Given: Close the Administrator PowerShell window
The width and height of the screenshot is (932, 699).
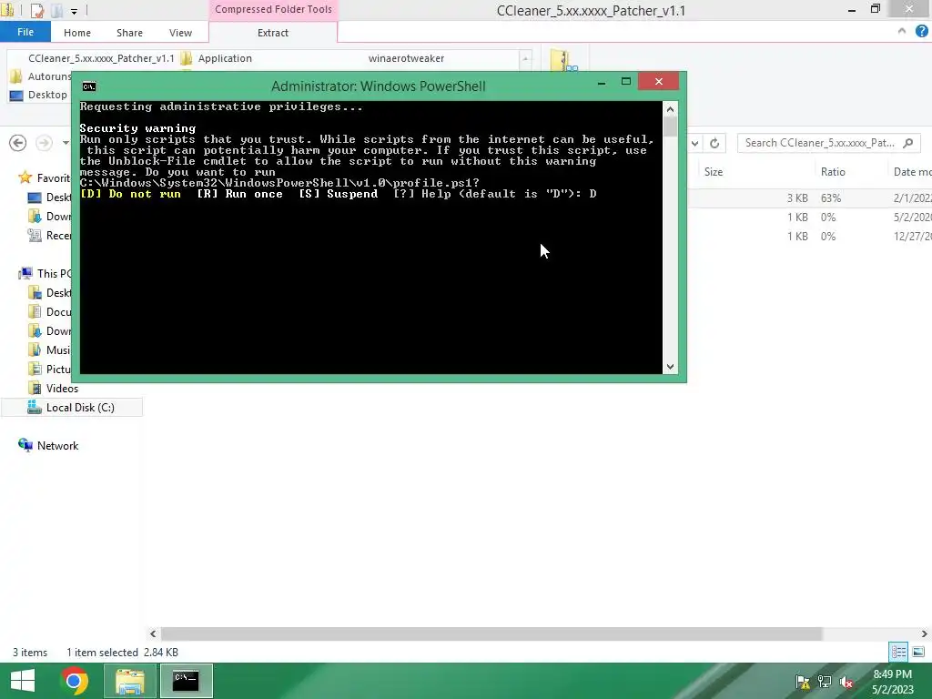Looking at the screenshot, I should pos(659,81).
